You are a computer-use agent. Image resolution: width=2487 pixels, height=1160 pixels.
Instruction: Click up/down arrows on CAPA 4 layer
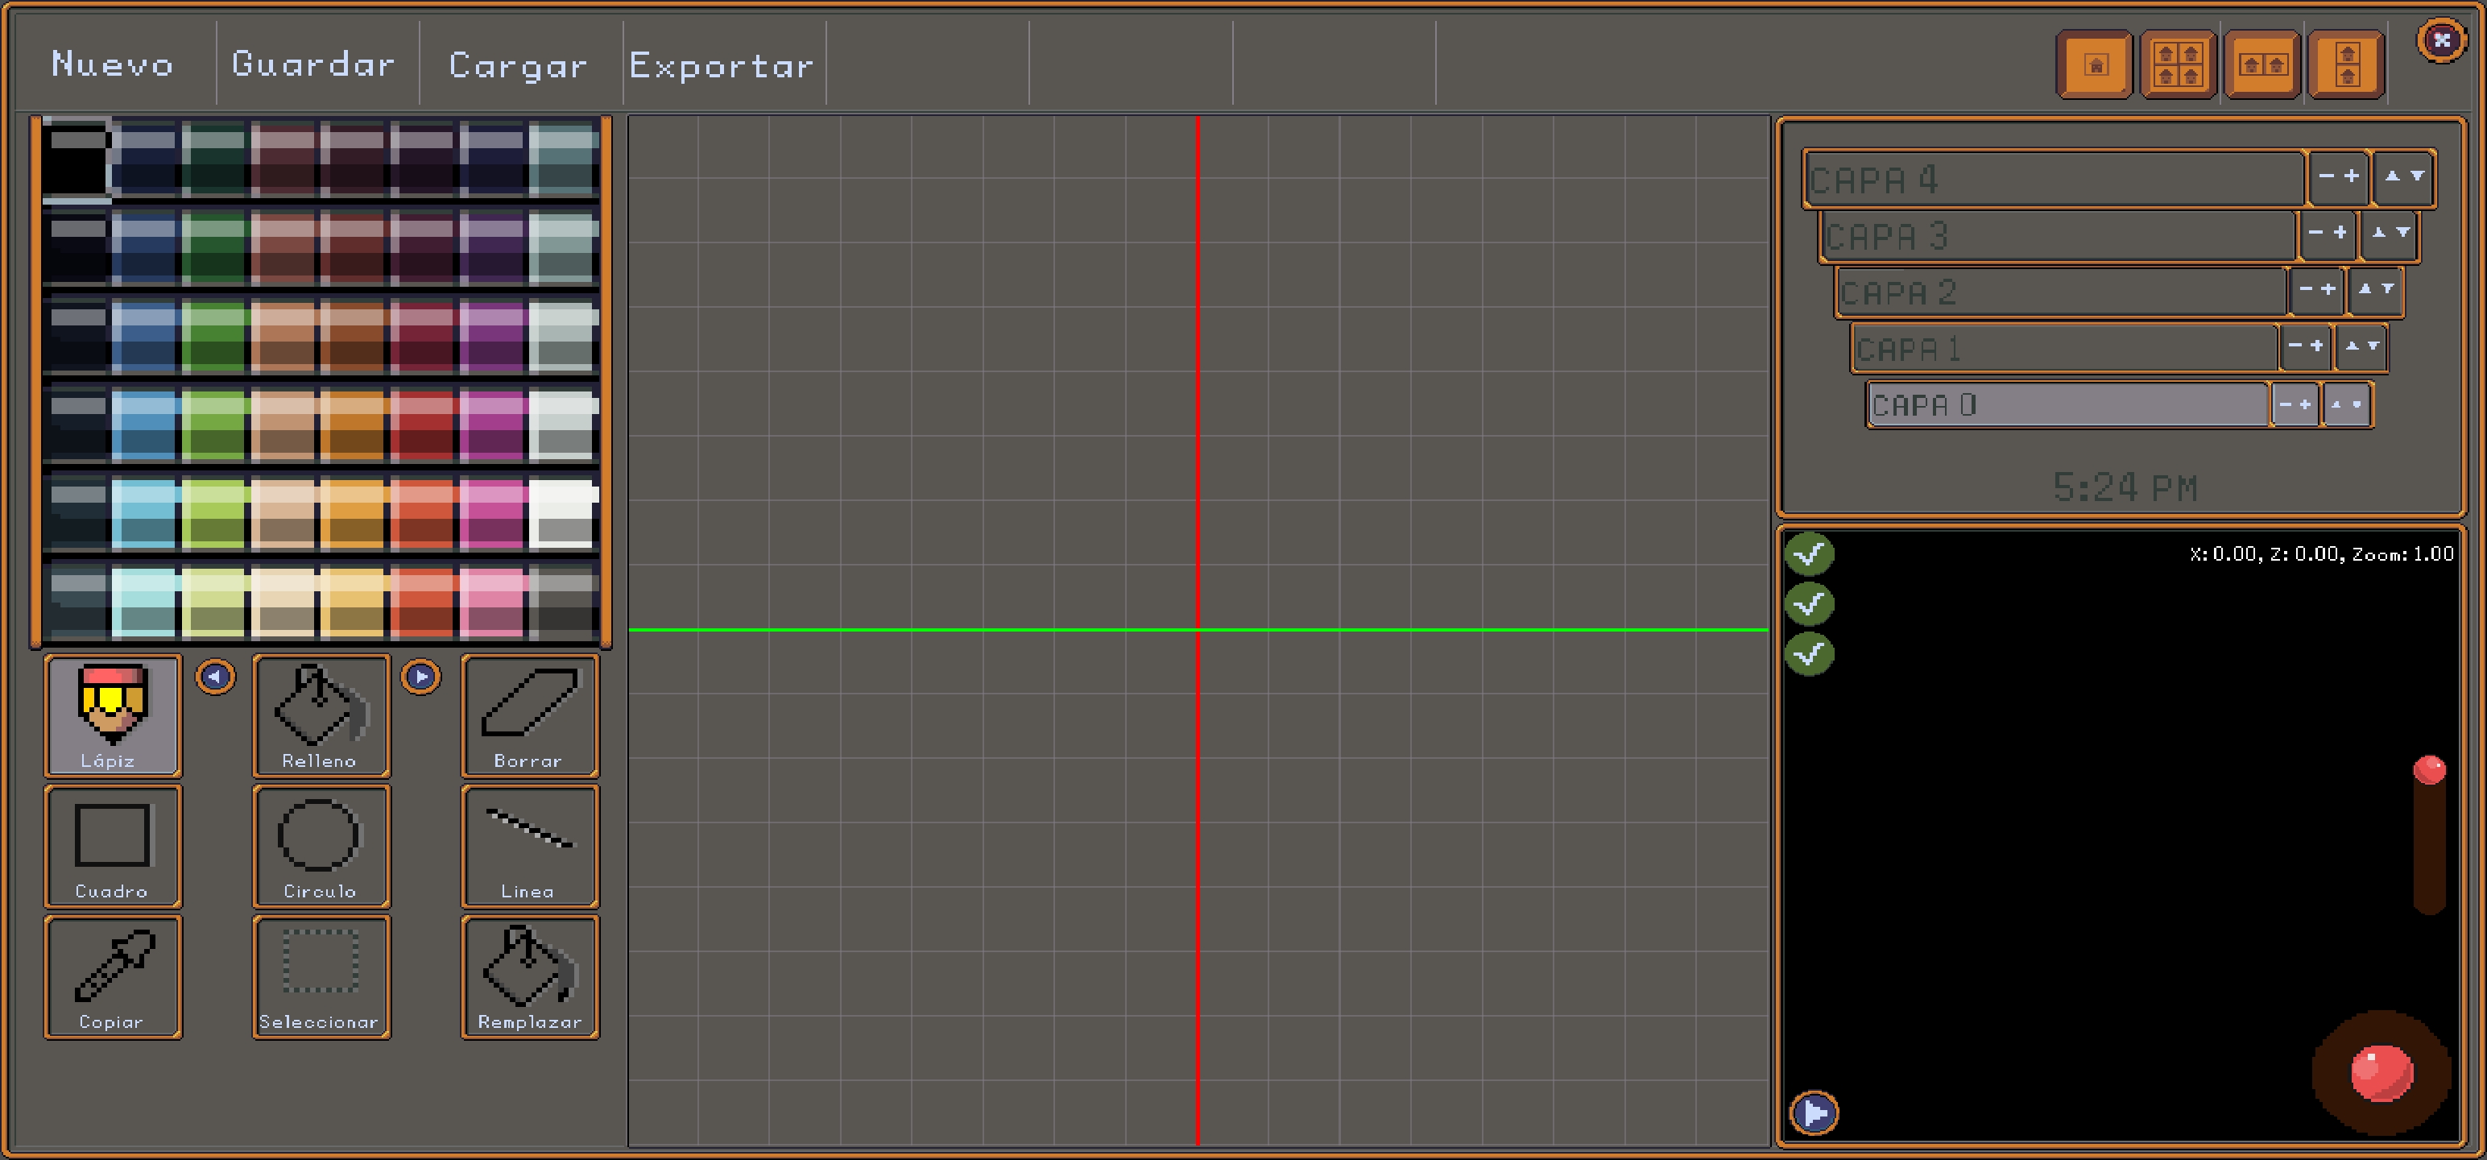point(2404,176)
